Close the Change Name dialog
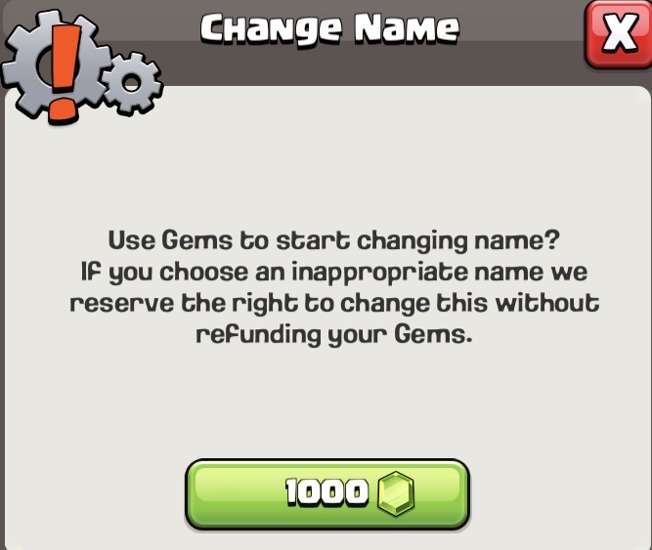652x550 pixels. click(619, 34)
